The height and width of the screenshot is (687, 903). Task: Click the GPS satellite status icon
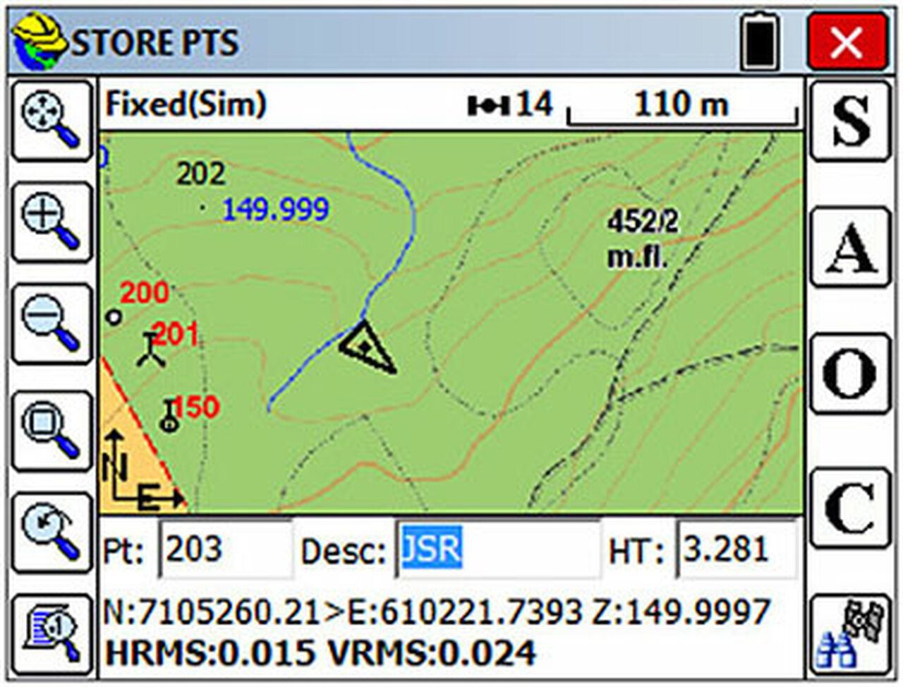(850, 632)
